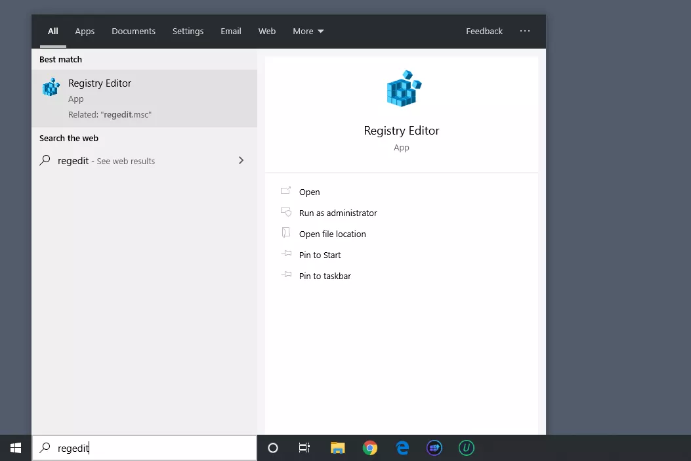Switch to the Settings tab
The width and height of the screenshot is (691, 461).
pos(188,32)
